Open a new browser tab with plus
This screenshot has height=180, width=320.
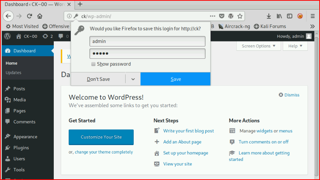[80, 4]
